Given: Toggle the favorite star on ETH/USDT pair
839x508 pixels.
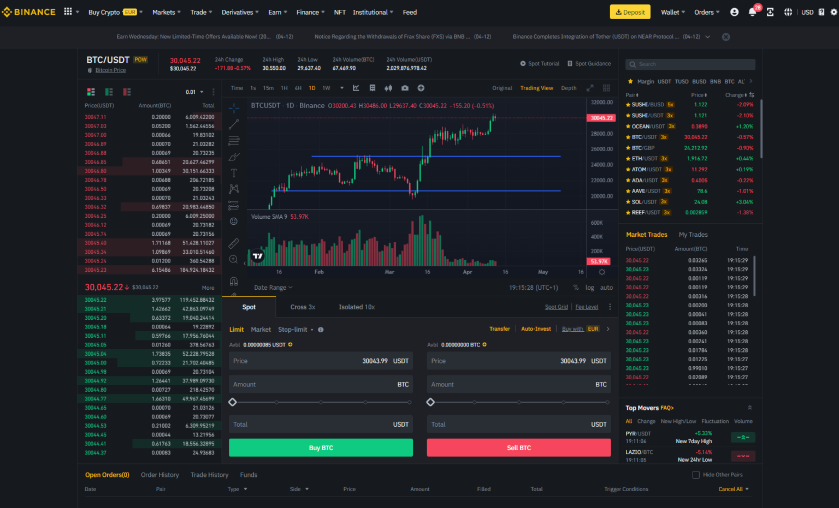Looking at the screenshot, I should point(627,158).
